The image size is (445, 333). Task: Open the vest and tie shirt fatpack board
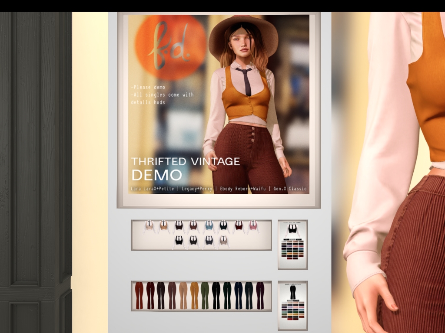[292, 245]
